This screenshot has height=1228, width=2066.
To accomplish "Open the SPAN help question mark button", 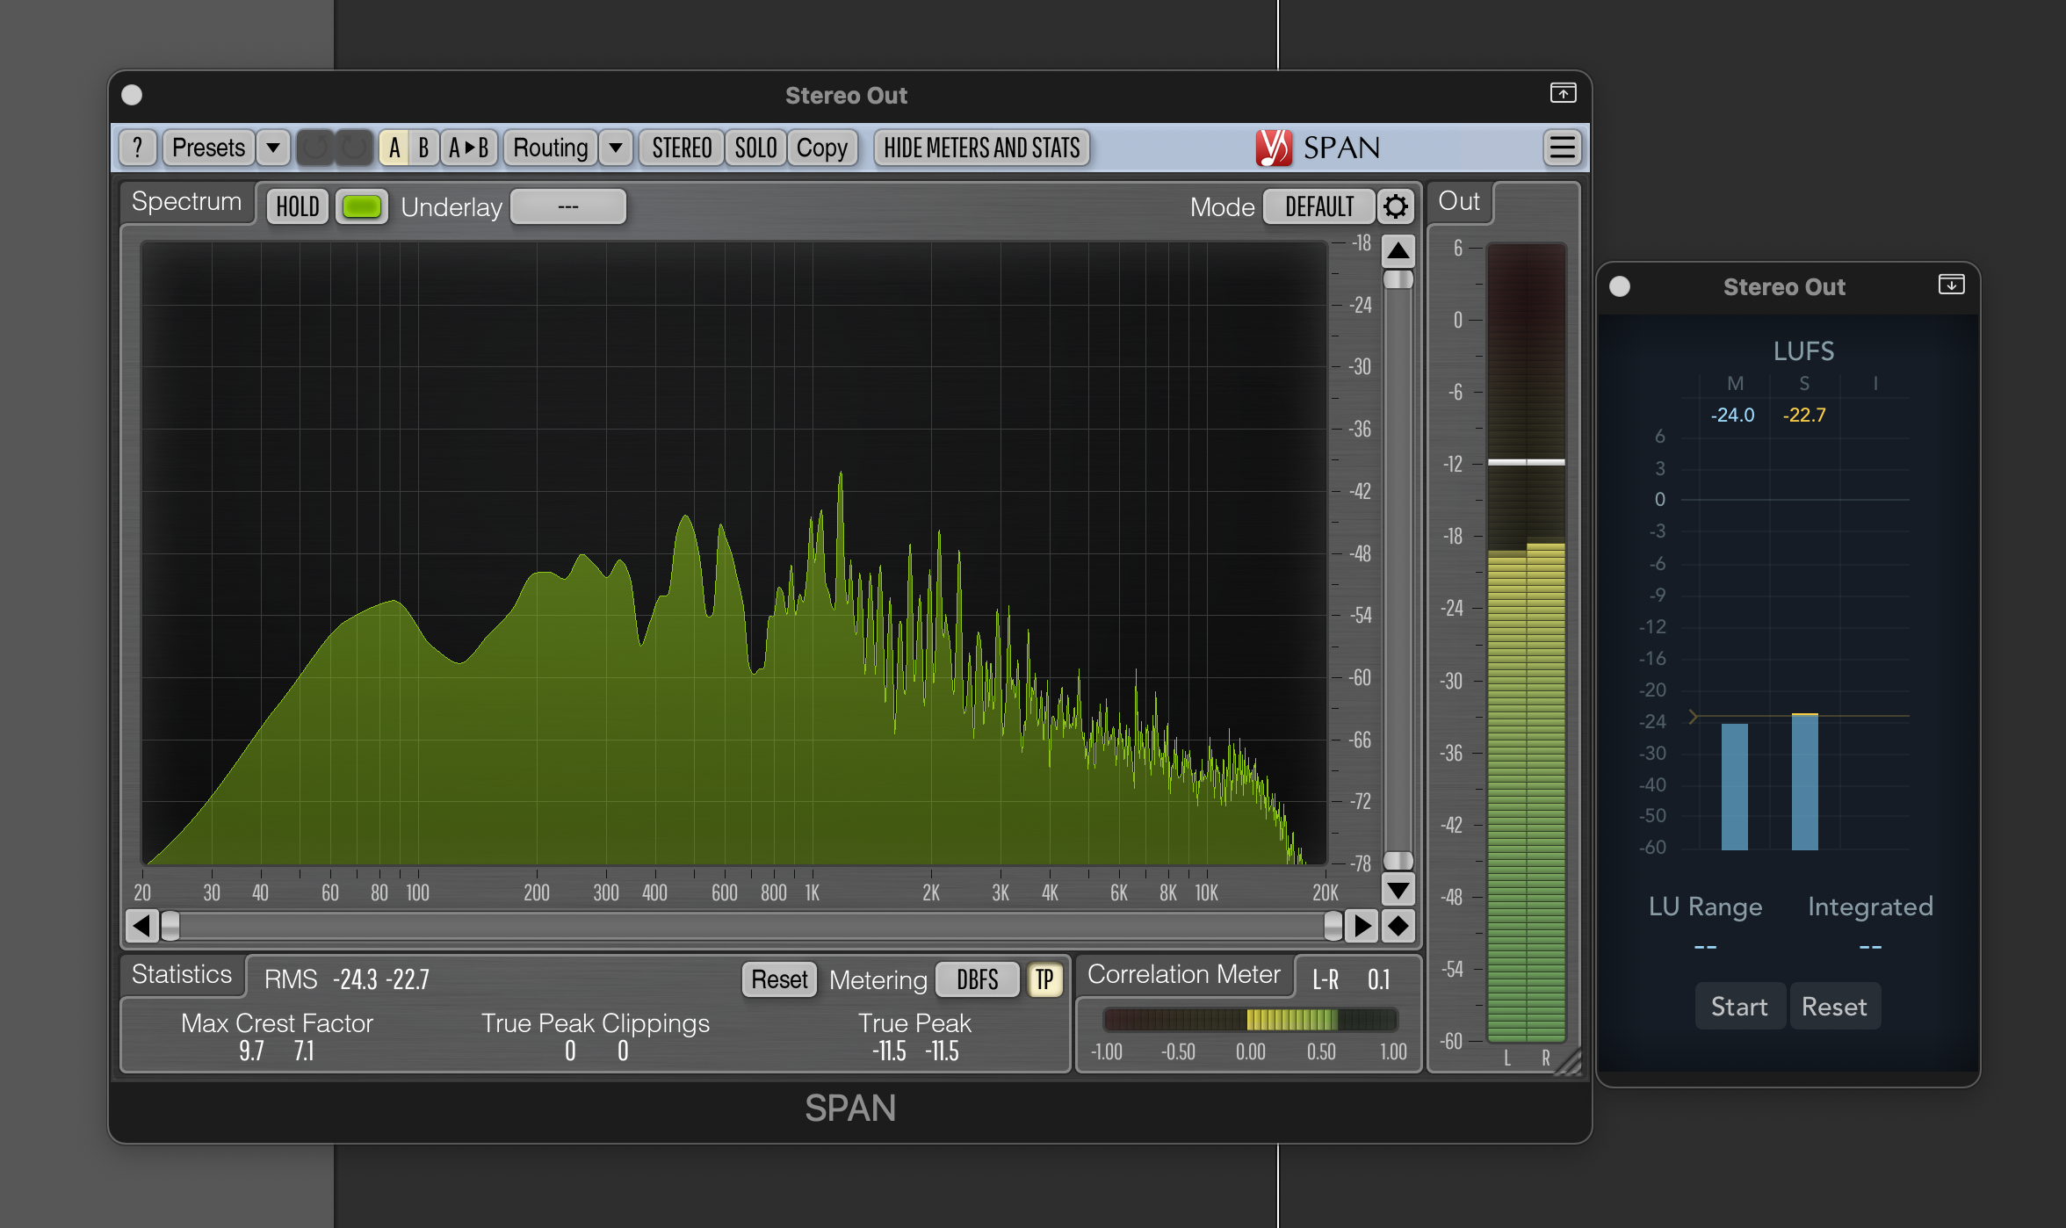I will tap(137, 148).
